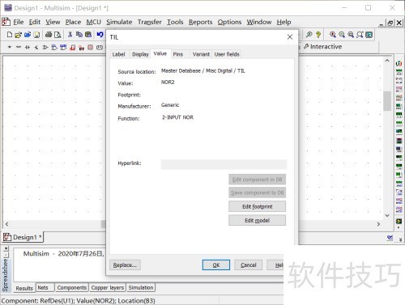The height and width of the screenshot is (305, 405).
Task: Click the Place Transistor component icon
Action: [36, 48]
